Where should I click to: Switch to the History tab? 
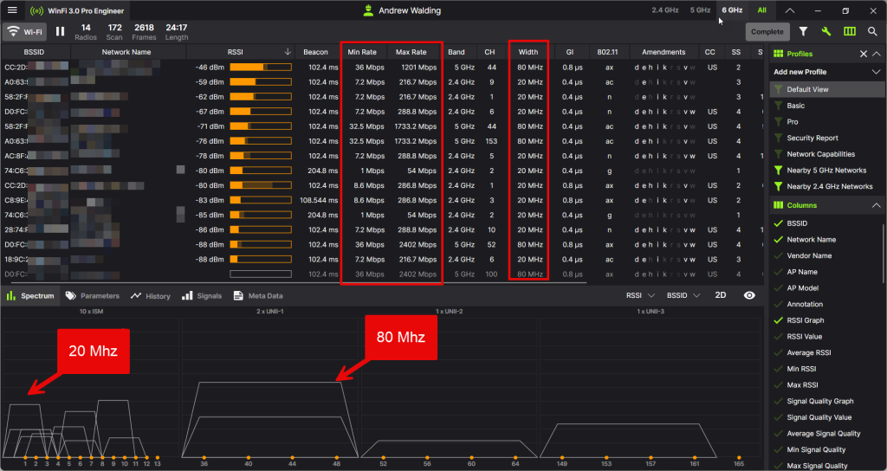tap(150, 296)
